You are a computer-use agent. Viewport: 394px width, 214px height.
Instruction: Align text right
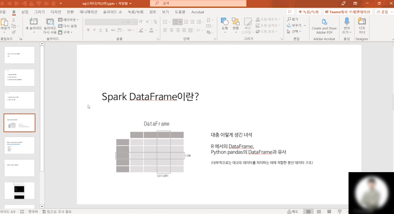(178, 30)
